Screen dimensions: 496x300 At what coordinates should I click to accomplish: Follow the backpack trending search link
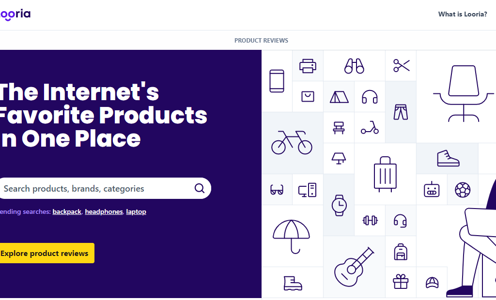(67, 212)
